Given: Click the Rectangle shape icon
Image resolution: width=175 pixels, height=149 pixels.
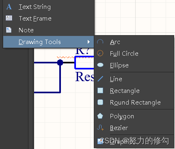Looking at the screenshot, I should [100, 90].
